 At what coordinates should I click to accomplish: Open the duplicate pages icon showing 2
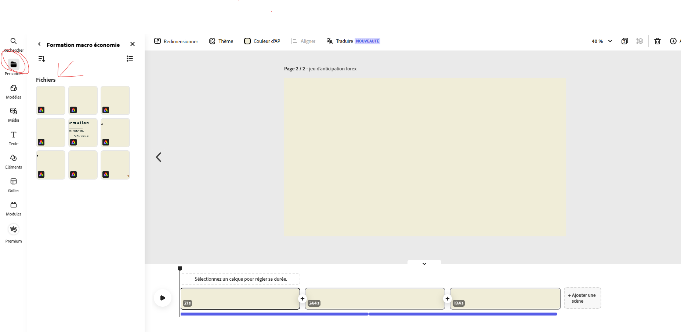pyautogui.click(x=625, y=41)
